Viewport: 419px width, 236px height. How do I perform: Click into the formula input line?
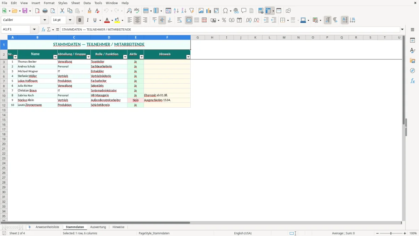(x=230, y=30)
